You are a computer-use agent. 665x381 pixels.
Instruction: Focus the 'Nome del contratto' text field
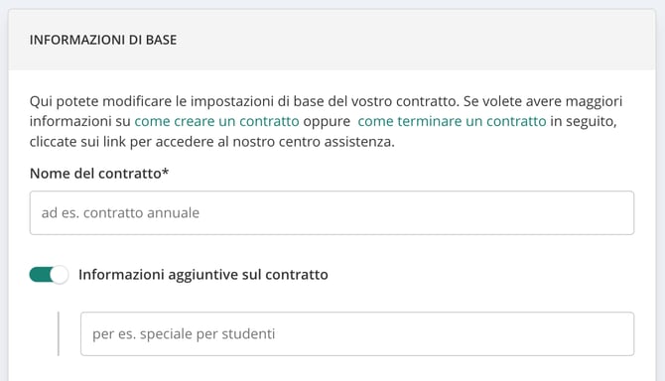(x=332, y=212)
